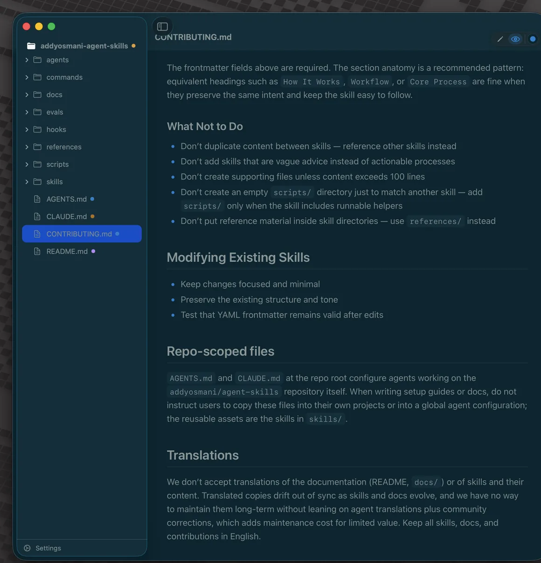Click the 'Core Process' inline code
Image resolution: width=541 pixels, height=563 pixels.
click(x=438, y=82)
